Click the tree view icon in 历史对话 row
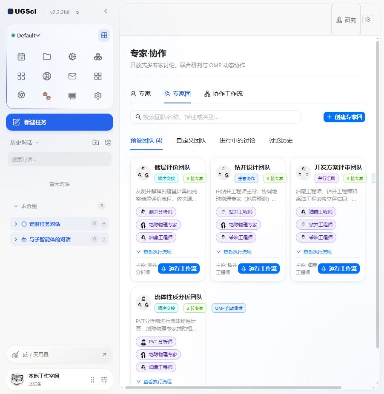The height and width of the screenshot is (394, 384). (107, 143)
